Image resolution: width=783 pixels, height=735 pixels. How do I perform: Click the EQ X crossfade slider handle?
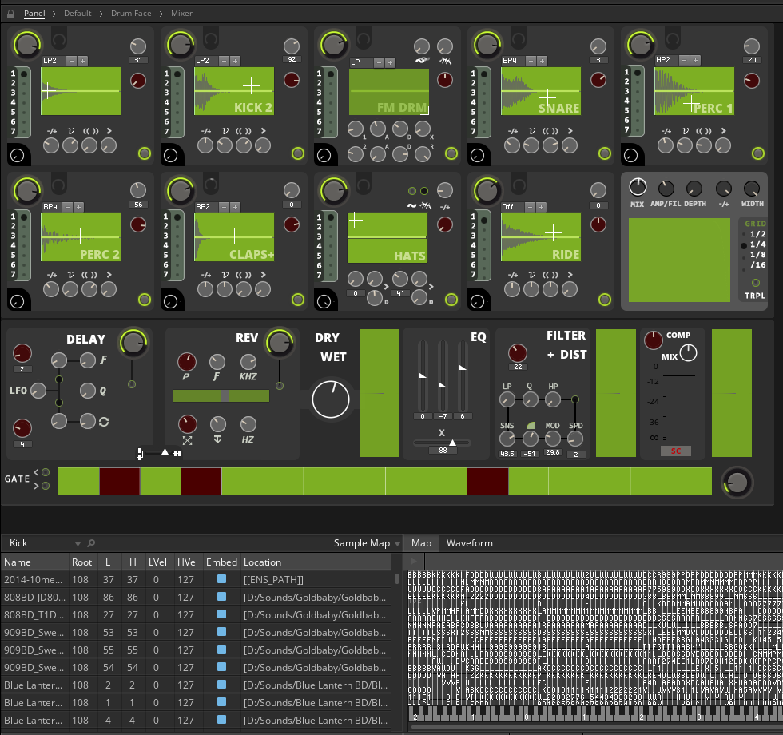tap(452, 442)
